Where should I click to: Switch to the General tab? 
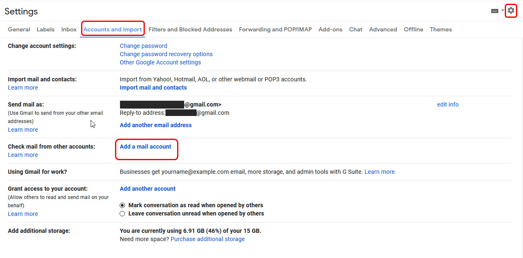coord(19,29)
